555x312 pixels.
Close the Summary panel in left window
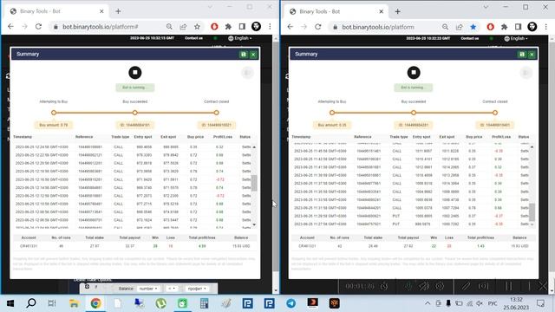click(253, 54)
